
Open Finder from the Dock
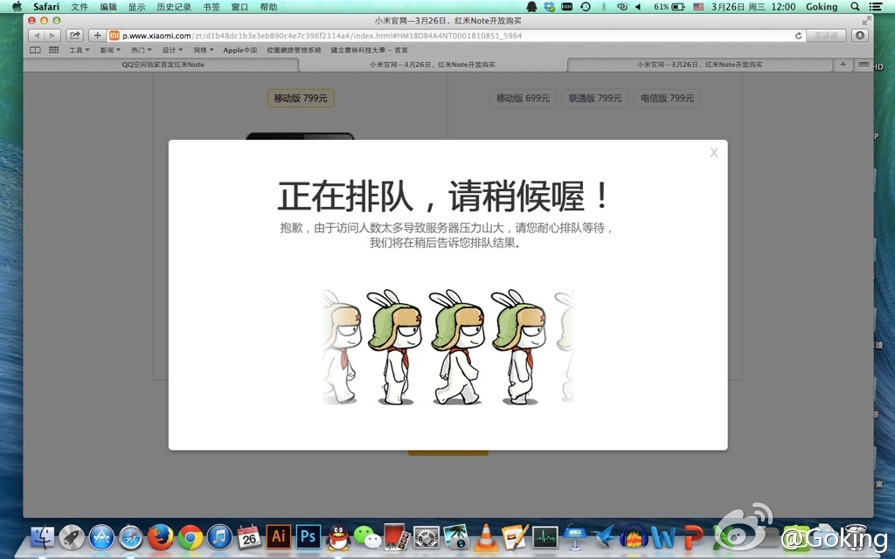tap(42, 537)
